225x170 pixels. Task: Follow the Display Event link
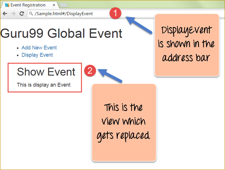[37, 55]
